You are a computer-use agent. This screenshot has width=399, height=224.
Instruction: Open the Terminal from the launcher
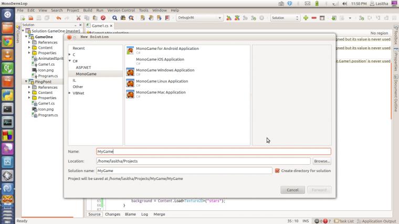[7, 109]
